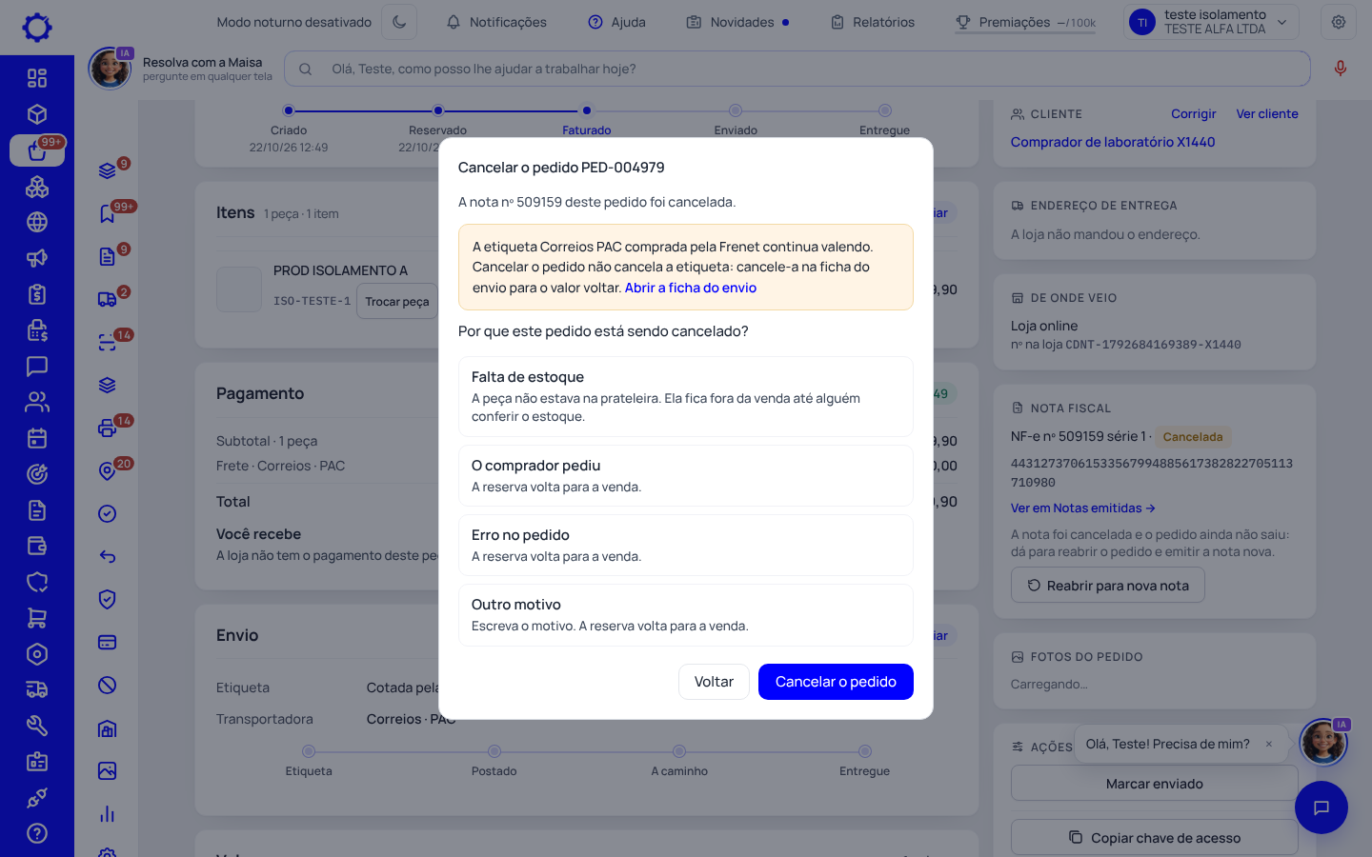Open 'Ver cliente' link
Screen dimensions: 1372x857
[1267, 114]
